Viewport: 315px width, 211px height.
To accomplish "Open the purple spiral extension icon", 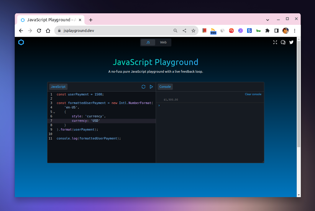I will click(240, 31).
